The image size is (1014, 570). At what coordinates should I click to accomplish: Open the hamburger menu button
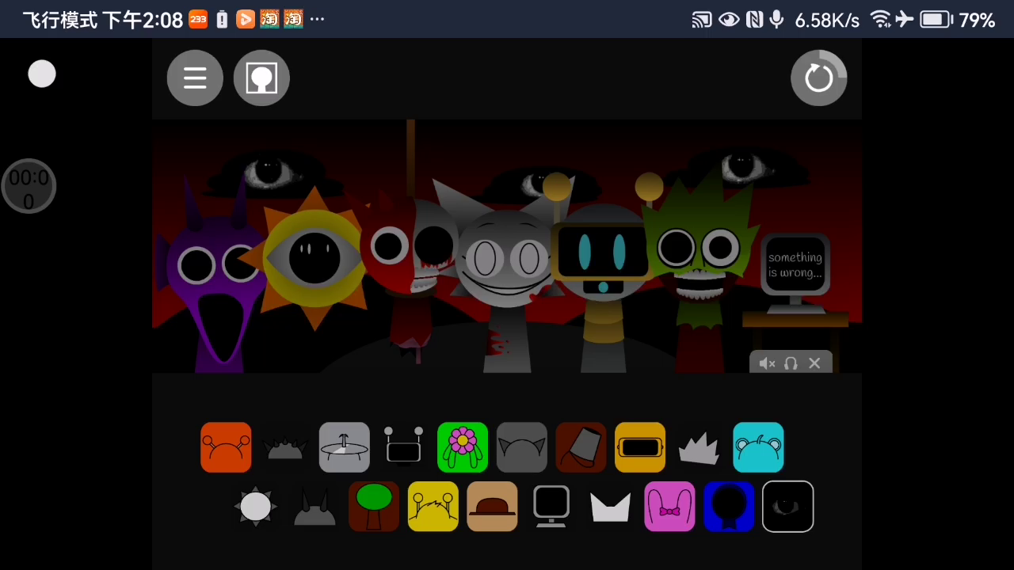click(x=195, y=78)
